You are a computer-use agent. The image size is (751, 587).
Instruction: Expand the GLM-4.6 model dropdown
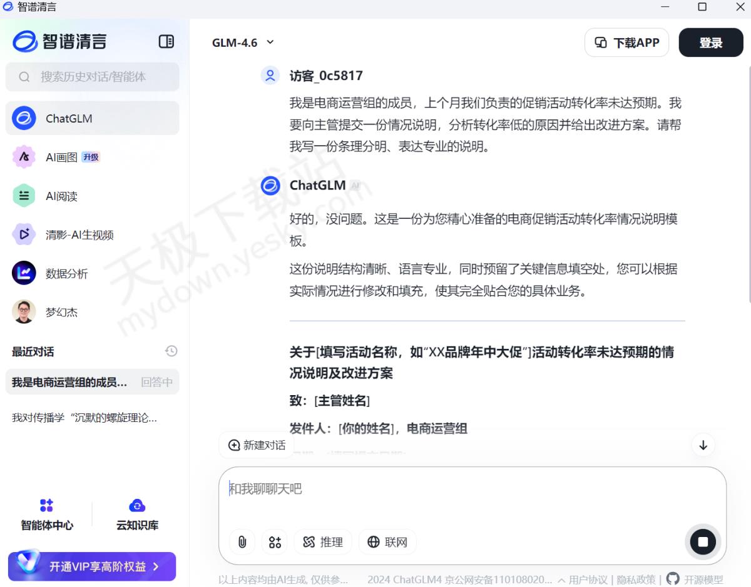point(243,43)
